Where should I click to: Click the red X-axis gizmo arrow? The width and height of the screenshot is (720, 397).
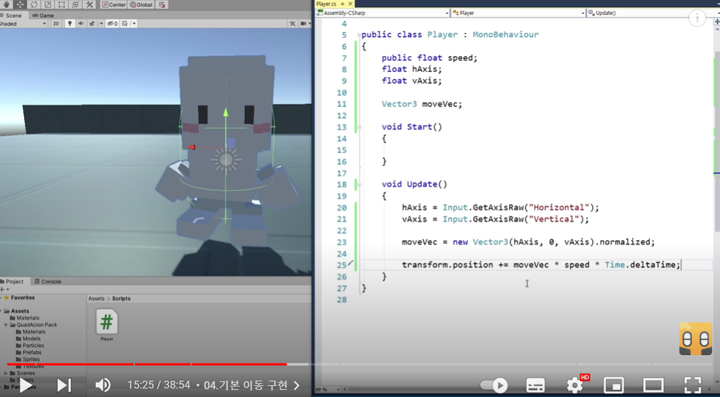pyautogui.click(x=191, y=147)
